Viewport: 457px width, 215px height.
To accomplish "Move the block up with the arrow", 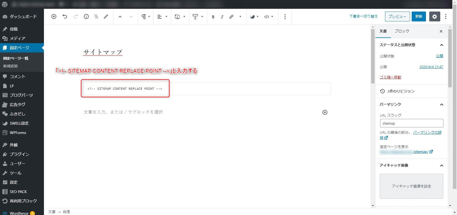I will pyautogui.click(x=120, y=17).
